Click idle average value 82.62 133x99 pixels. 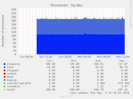click(x=100, y=67)
